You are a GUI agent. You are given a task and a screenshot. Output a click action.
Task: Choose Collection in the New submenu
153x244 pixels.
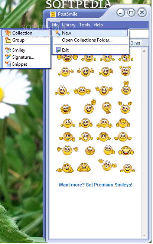[25, 33]
